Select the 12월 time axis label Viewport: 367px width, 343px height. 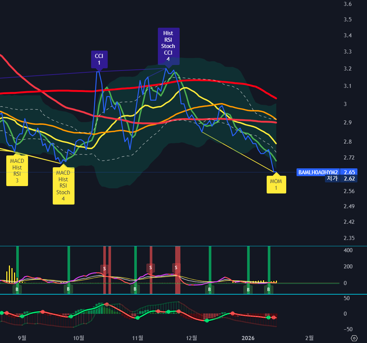tap(192, 337)
